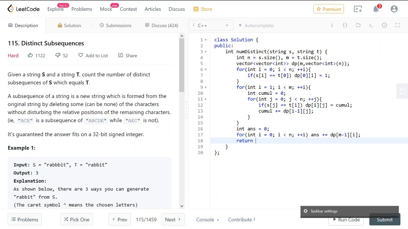Reset code with the undo arrow icon

(x=358, y=25)
